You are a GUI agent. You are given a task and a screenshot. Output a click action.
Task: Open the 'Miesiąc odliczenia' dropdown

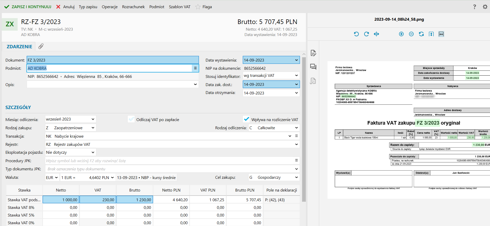(x=93, y=119)
